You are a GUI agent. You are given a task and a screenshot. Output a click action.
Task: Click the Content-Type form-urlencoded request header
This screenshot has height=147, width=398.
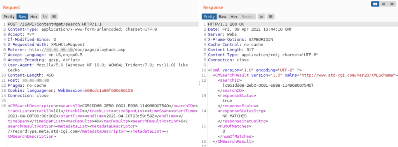point(82,30)
